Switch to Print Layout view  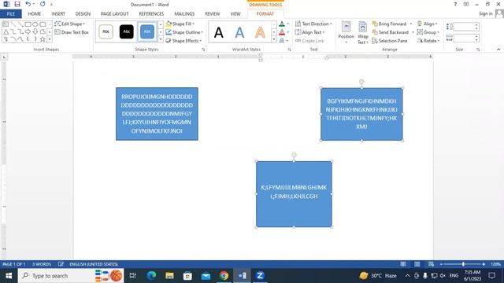[x=417, y=264]
